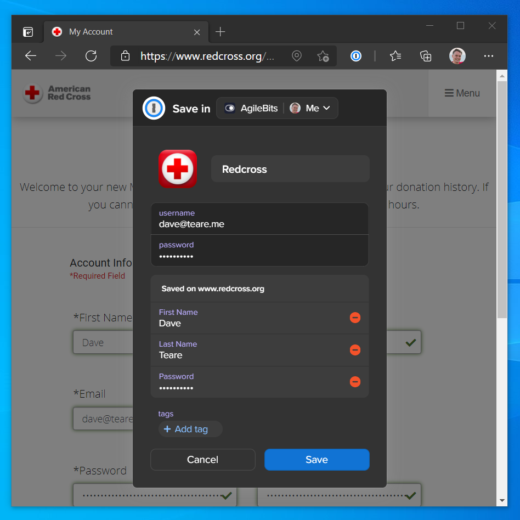520x520 pixels.
Task: Remove the saved Password field using the minus
Action: 355,382
